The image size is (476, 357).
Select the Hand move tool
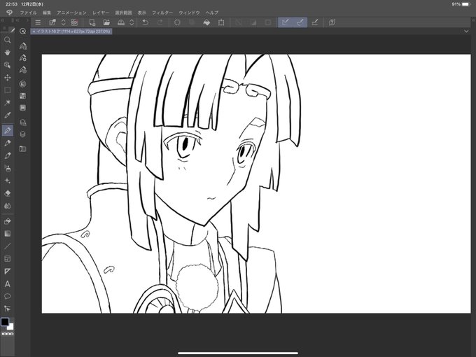tap(8, 52)
